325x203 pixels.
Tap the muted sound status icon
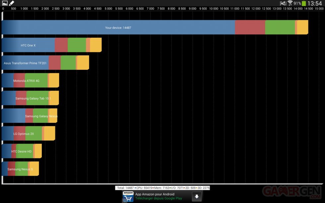coord(283,3)
